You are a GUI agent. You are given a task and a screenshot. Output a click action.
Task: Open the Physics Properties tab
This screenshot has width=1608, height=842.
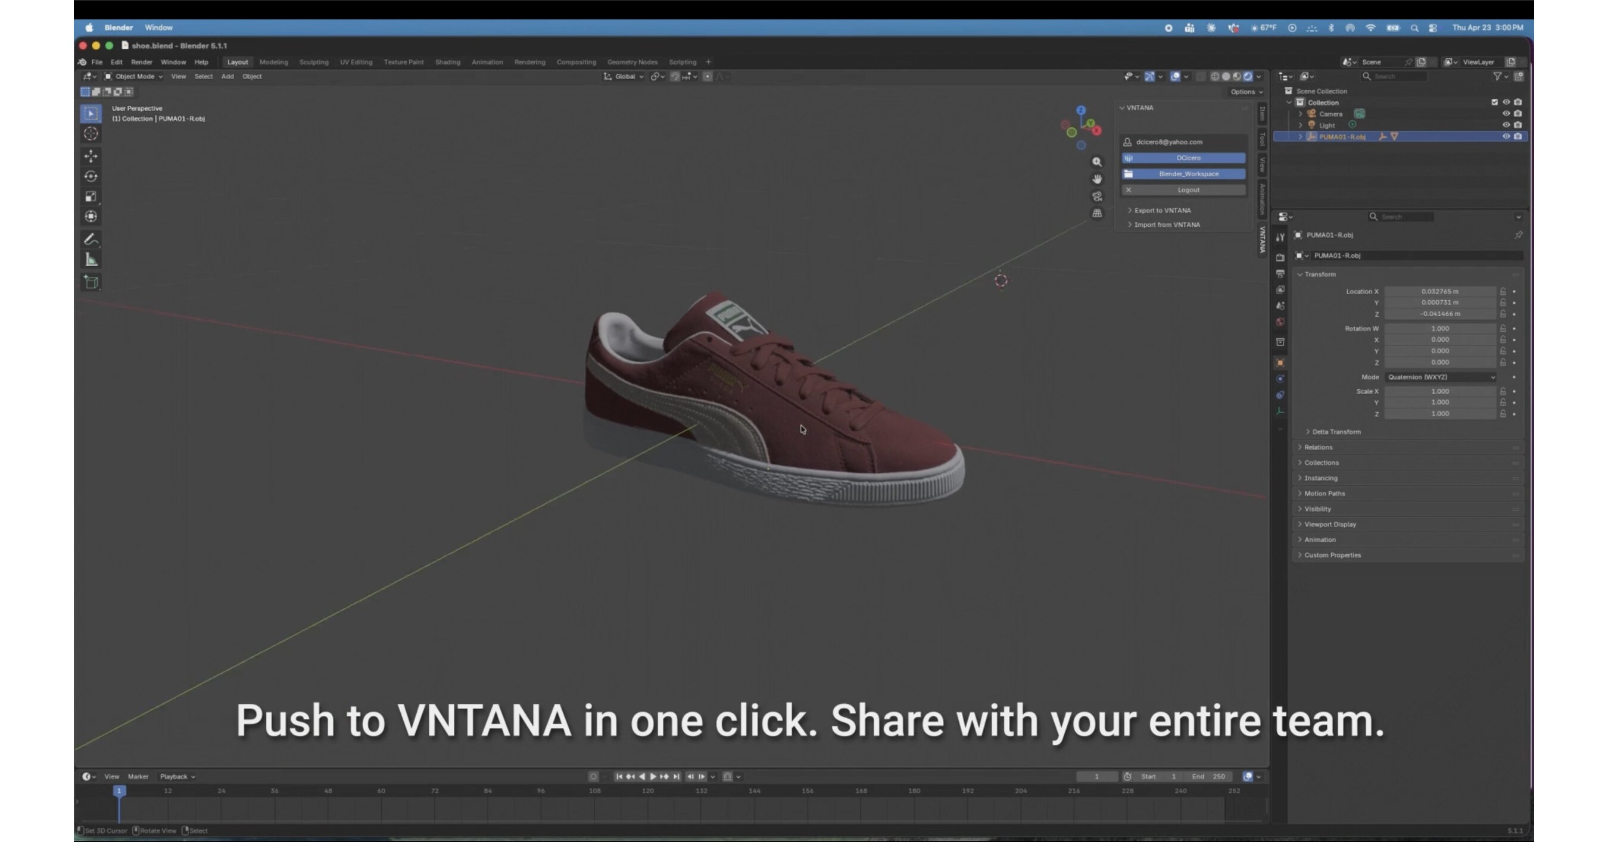(x=1280, y=393)
